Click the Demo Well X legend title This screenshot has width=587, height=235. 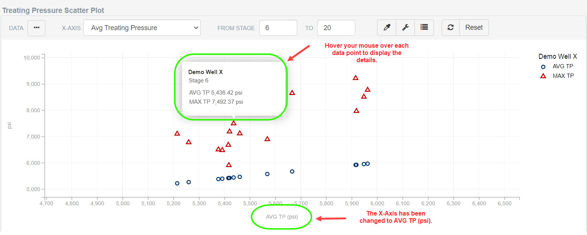(x=558, y=56)
